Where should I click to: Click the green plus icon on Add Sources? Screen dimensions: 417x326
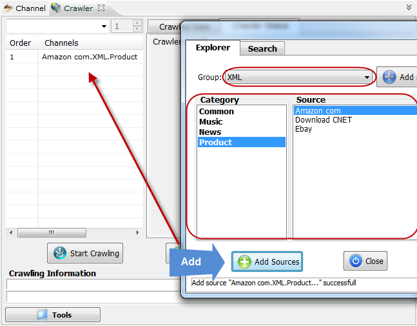[x=244, y=261]
